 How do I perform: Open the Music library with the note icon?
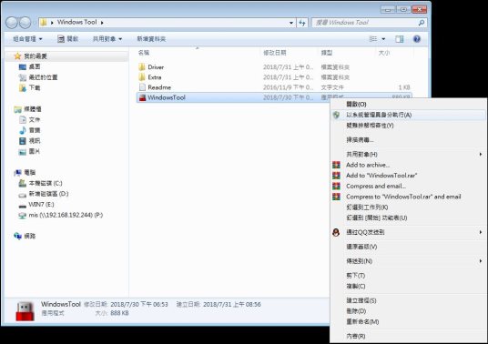click(x=30, y=130)
